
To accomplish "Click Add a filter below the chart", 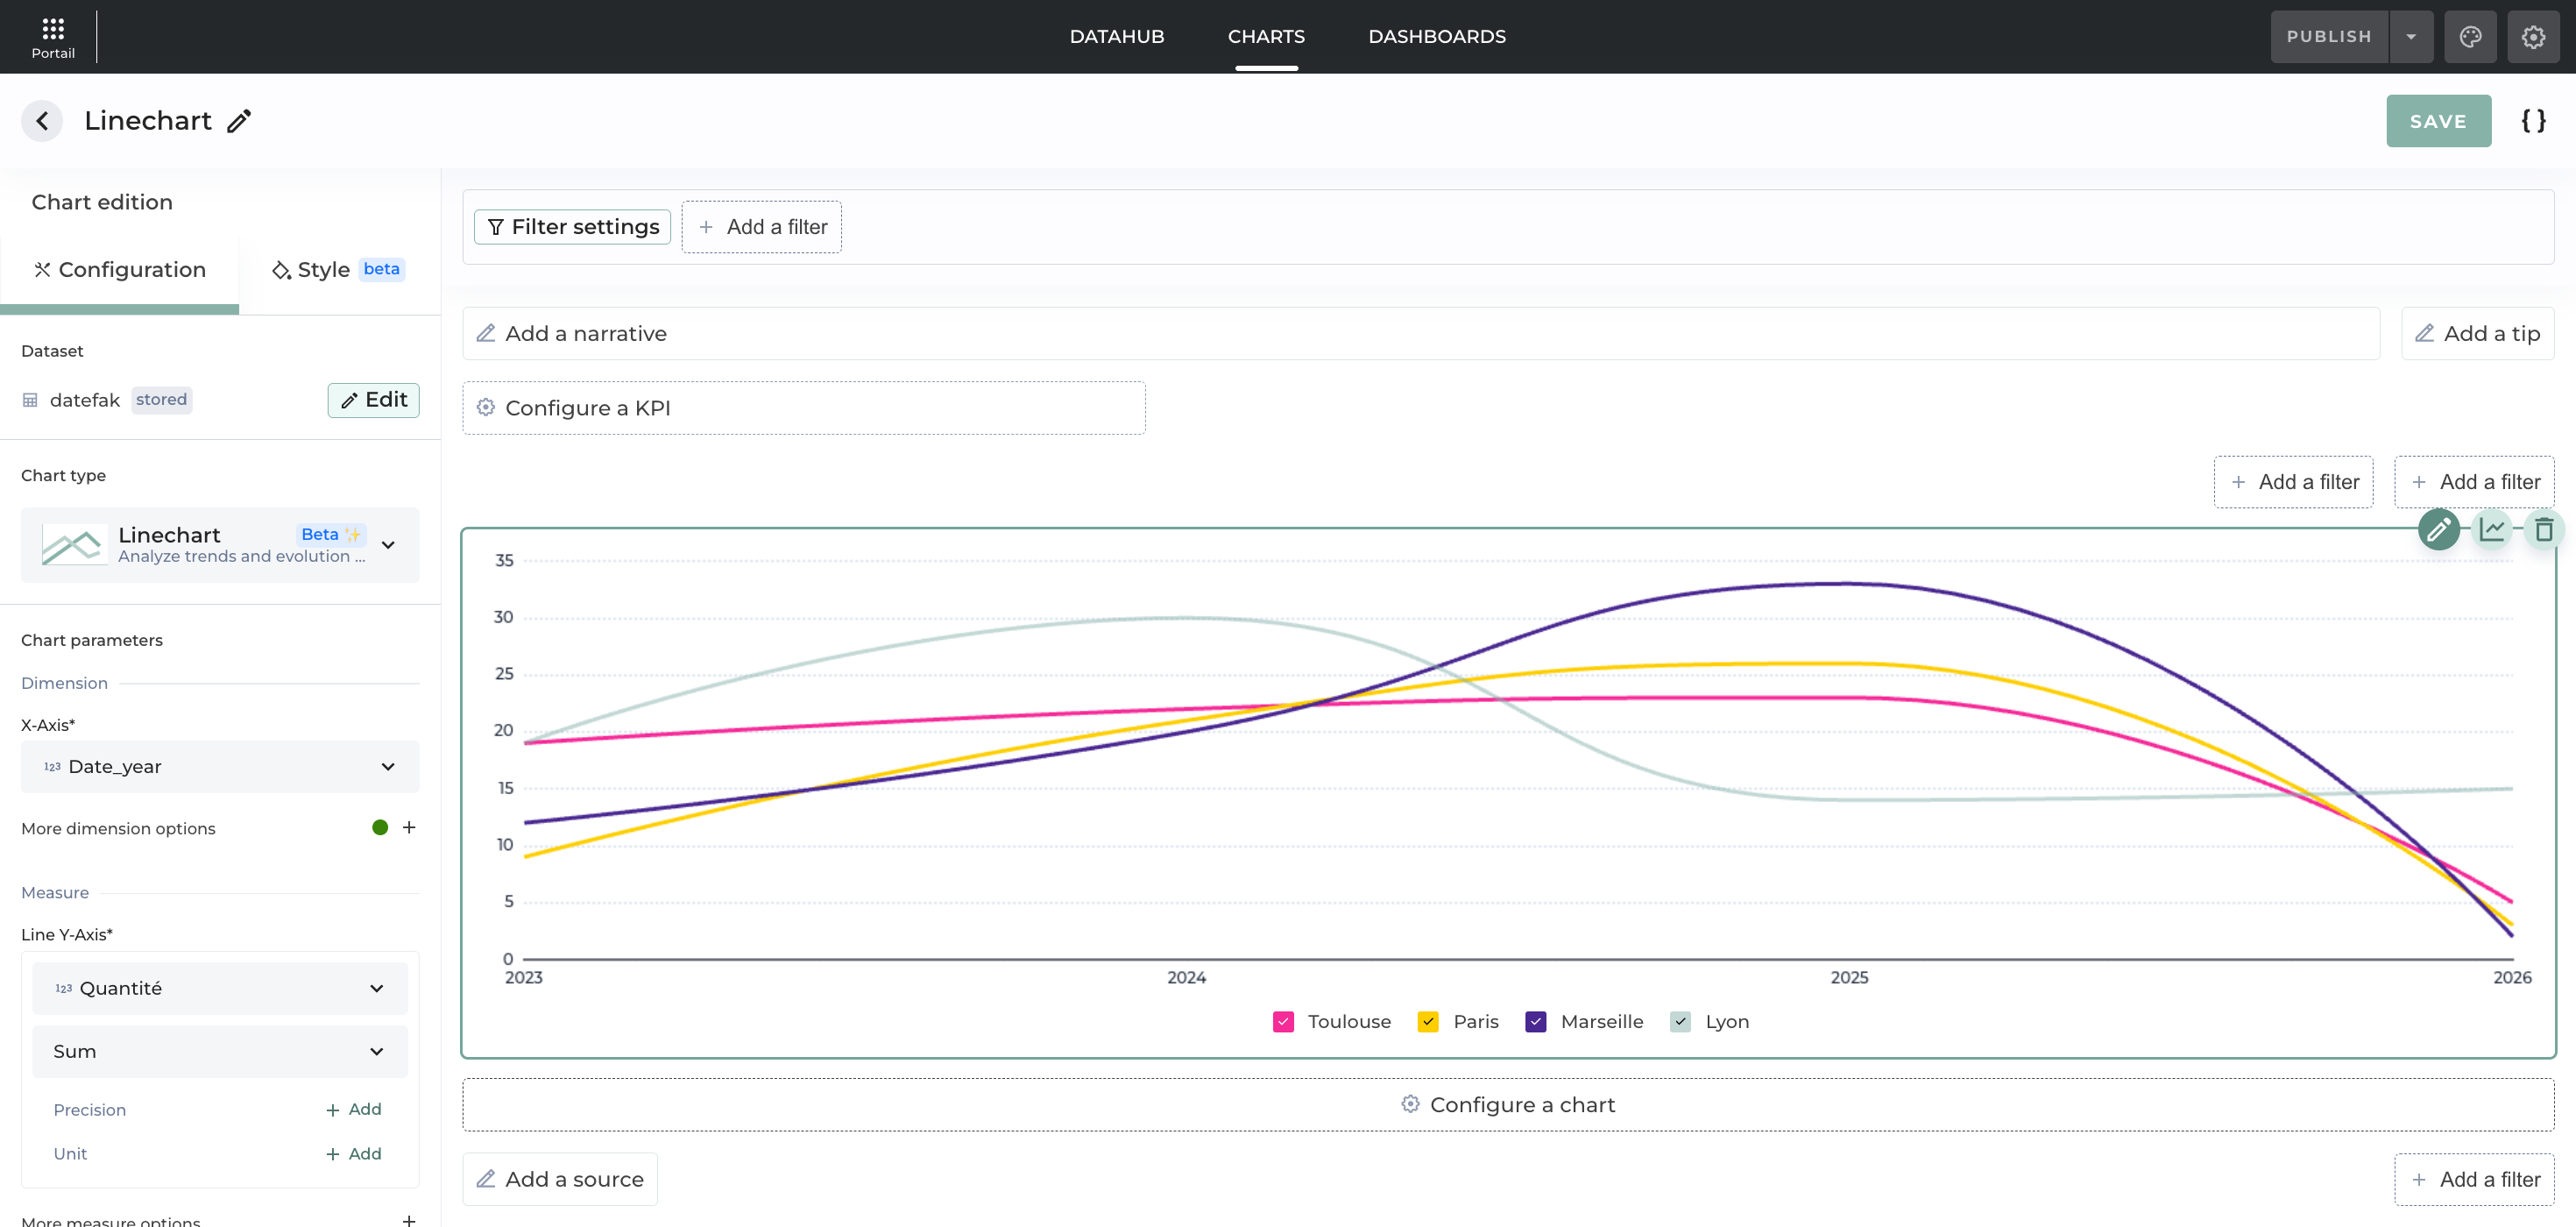I will tap(2474, 1179).
